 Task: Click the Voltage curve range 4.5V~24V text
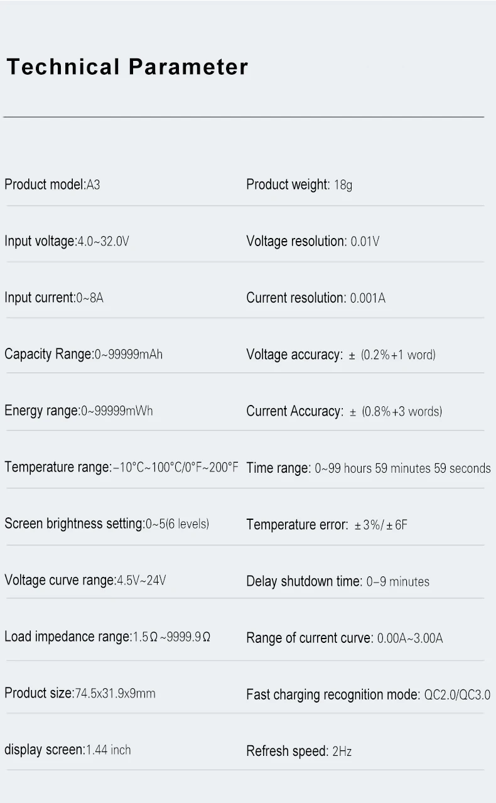pyautogui.click(x=85, y=580)
